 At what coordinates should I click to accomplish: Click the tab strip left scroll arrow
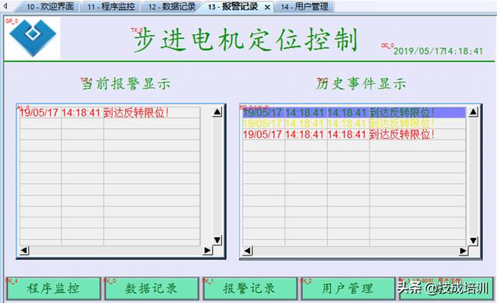click(5, 6)
